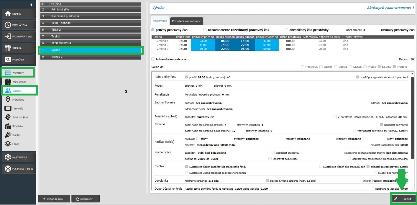Toggle Automatická evidencia checkbox
Screen dimensions: 417x205
(x=153, y=59)
